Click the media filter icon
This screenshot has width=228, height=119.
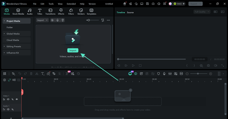coord(103,20)
